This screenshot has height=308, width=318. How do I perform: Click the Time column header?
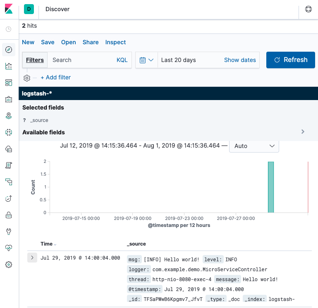pyautogui.click(x=46, y=244)
